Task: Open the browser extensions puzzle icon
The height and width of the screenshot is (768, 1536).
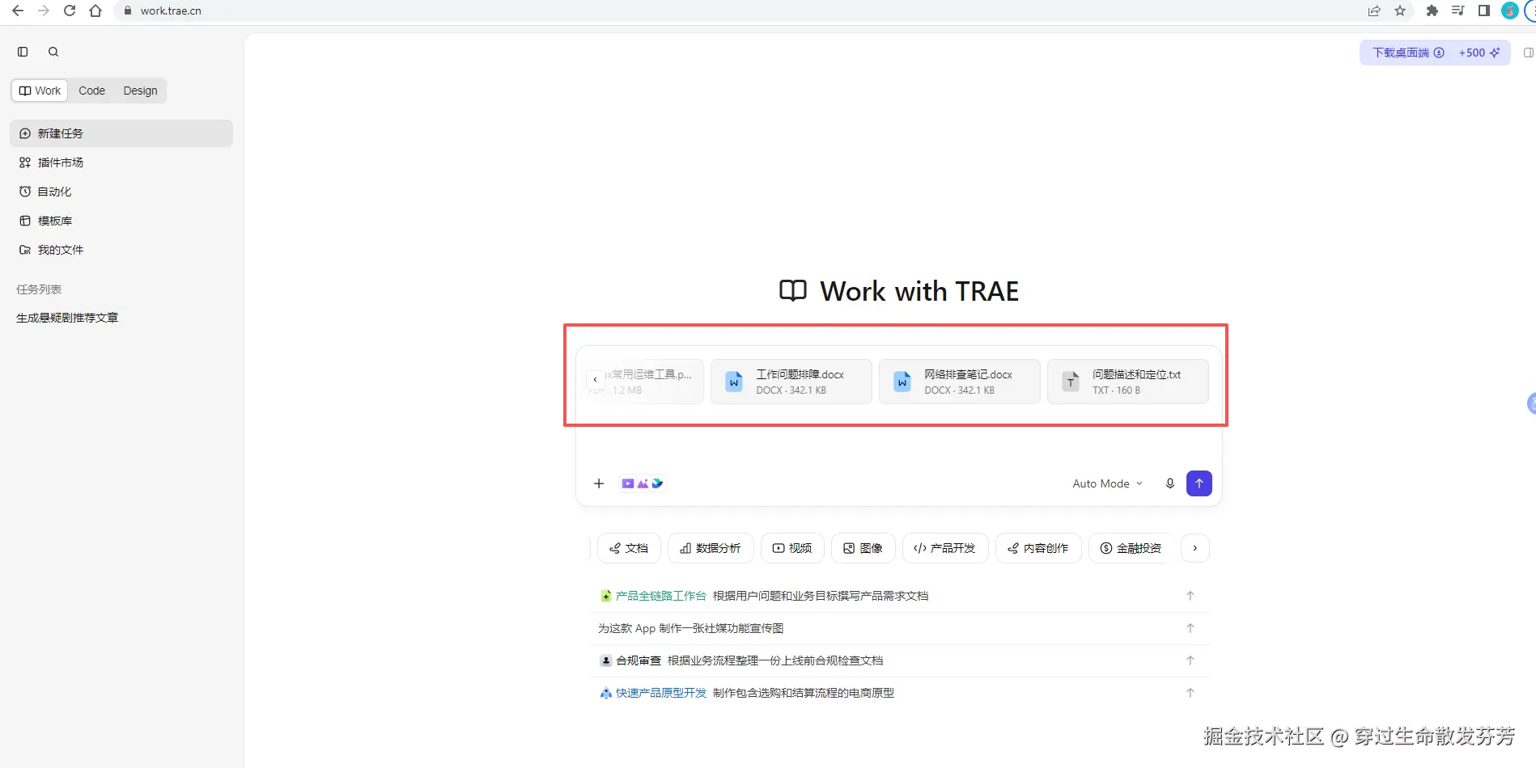Action: [x=1432, y=11]
